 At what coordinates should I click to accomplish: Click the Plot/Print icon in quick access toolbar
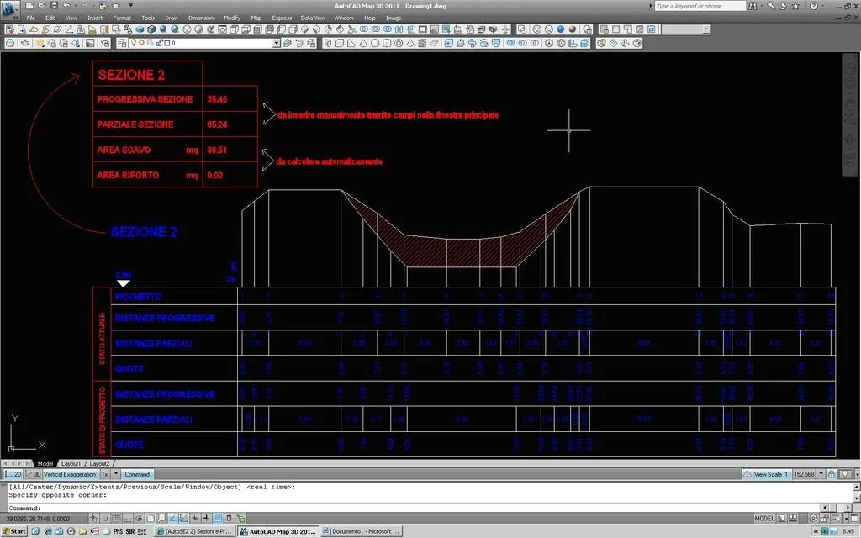[103, 6]
